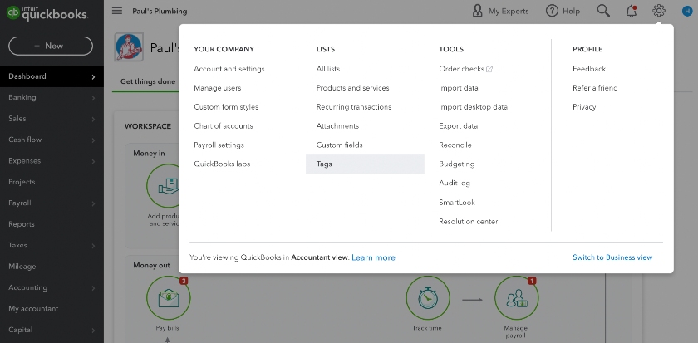This screenshot has width=698, height=343.
Task: Select Tags in the Lists column
Action: click(x=365, y=164)
